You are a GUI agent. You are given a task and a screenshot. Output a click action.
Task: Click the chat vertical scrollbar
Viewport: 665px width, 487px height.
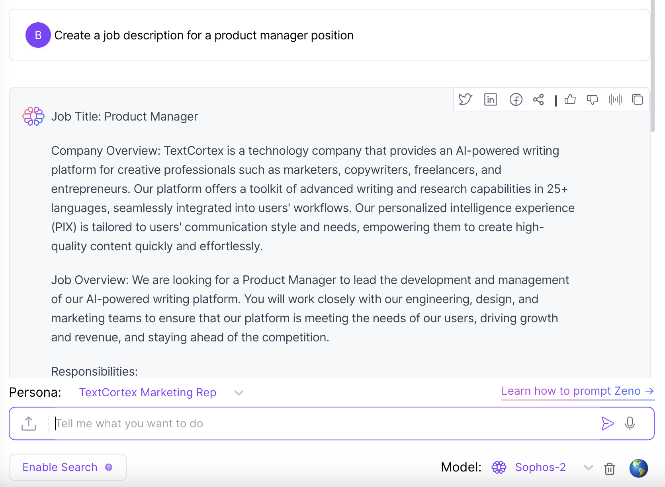coord(652,66)
